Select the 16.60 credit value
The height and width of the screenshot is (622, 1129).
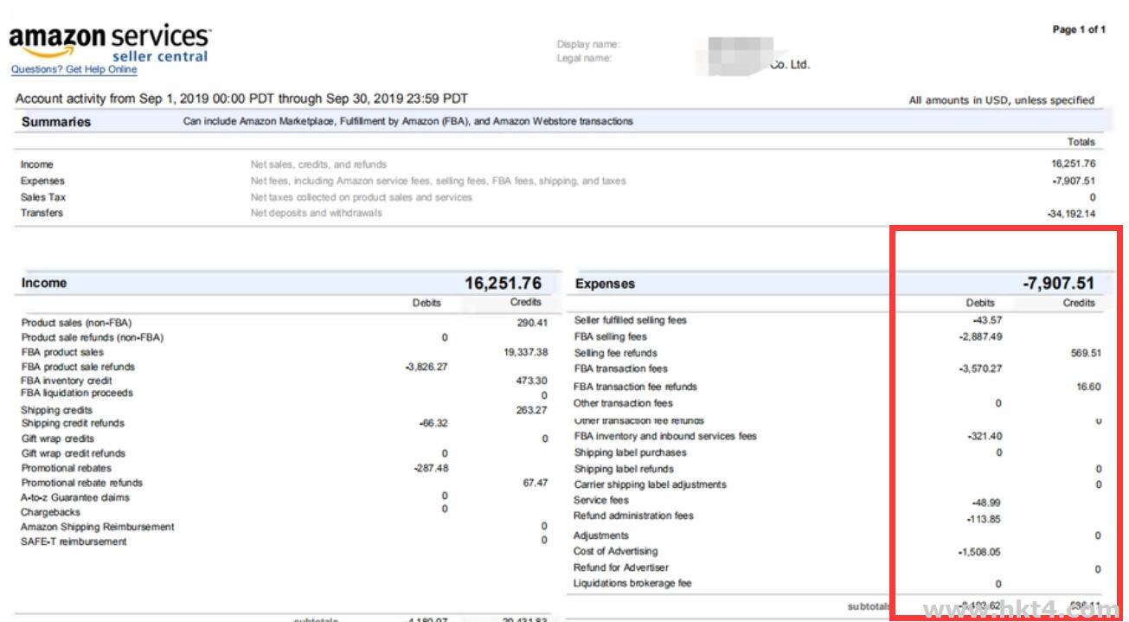1088,387
